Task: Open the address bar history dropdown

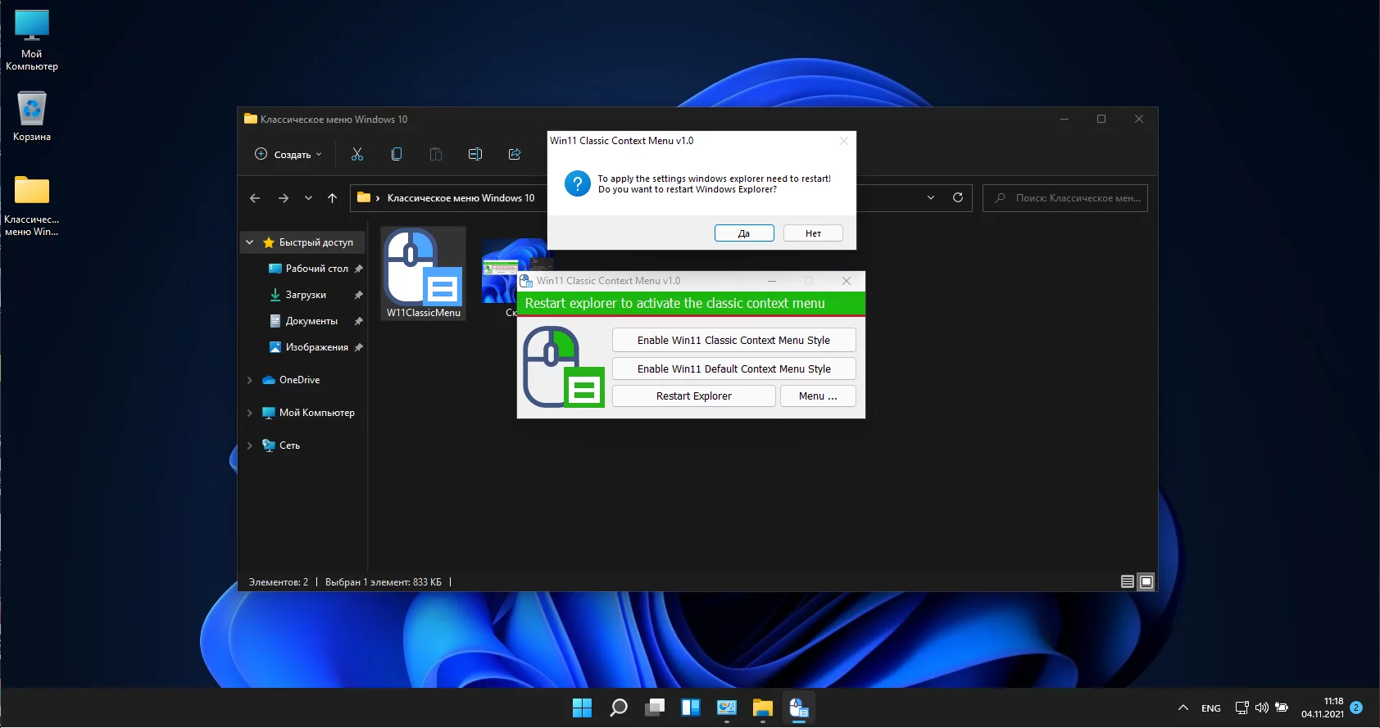Action: pyautogui.click(x=931, y=197)
